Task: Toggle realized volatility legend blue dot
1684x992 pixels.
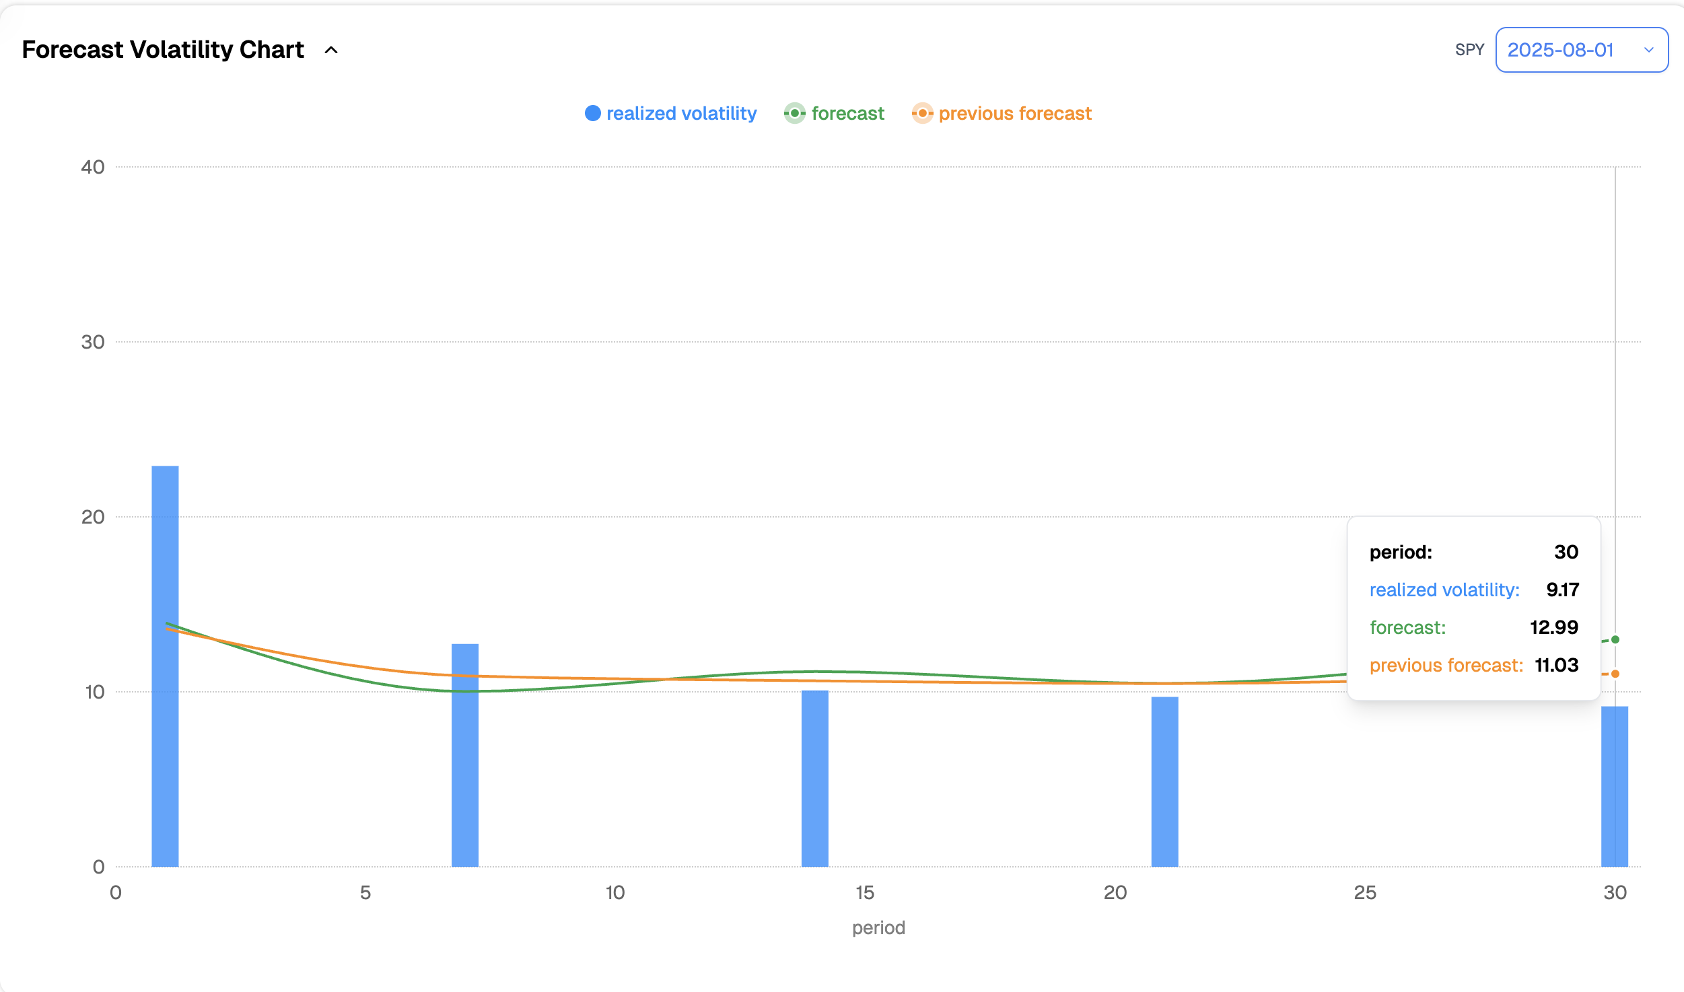Action: pos(592,113)
